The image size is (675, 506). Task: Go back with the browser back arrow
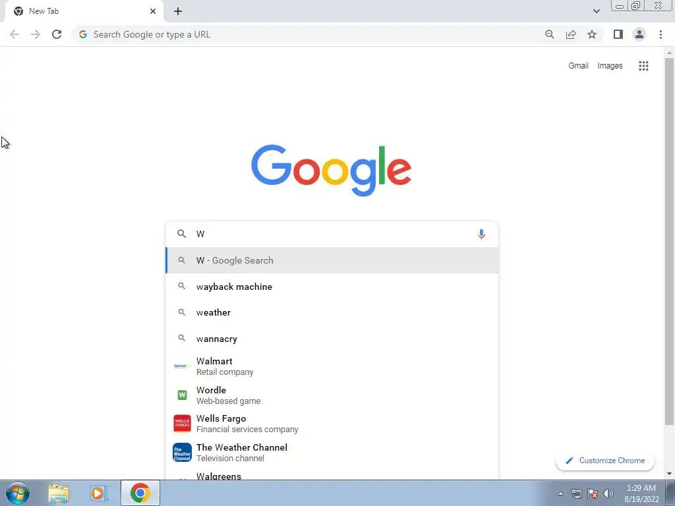coord(15,34)
